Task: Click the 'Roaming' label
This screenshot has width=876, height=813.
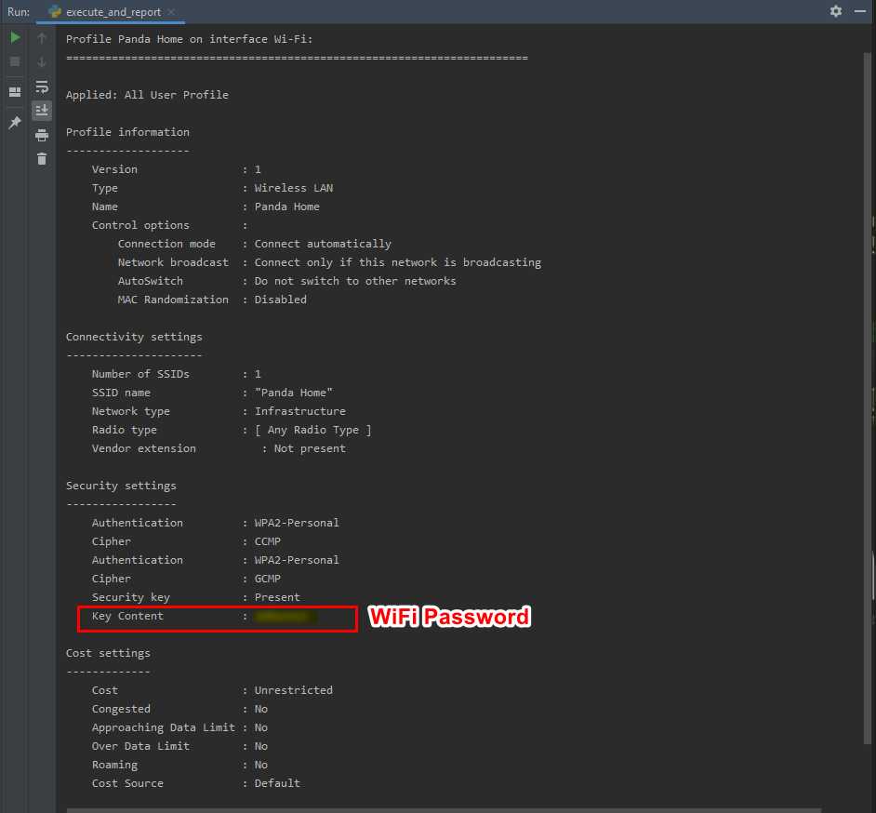Action: tap(114, 765)
